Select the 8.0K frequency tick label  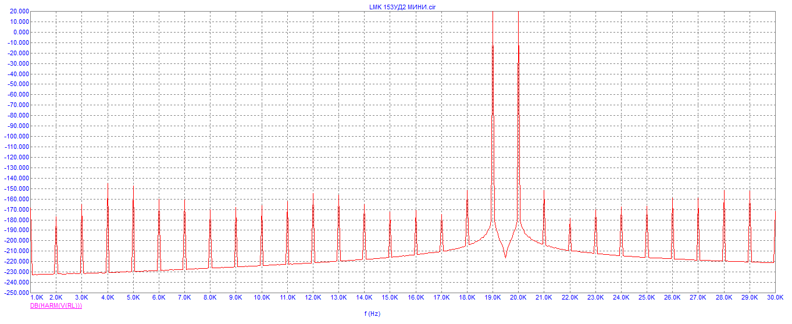[210, 297]
